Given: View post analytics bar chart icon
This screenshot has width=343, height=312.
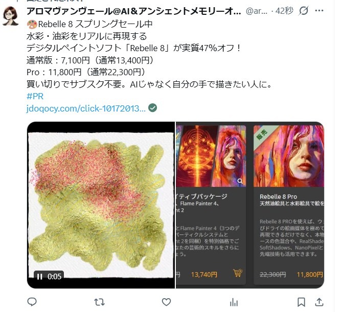Looking at the screenshot, I should pos(234,302).
